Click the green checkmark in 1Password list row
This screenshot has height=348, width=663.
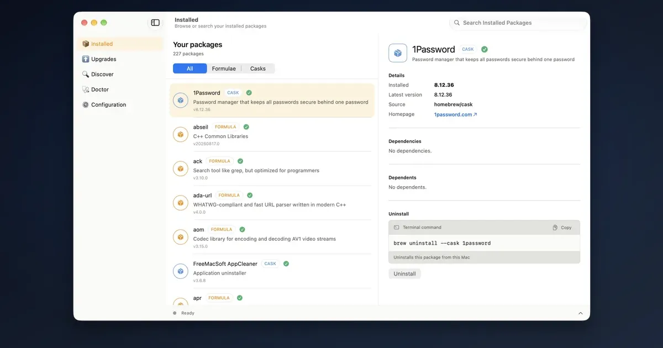[x=249, y=93]
